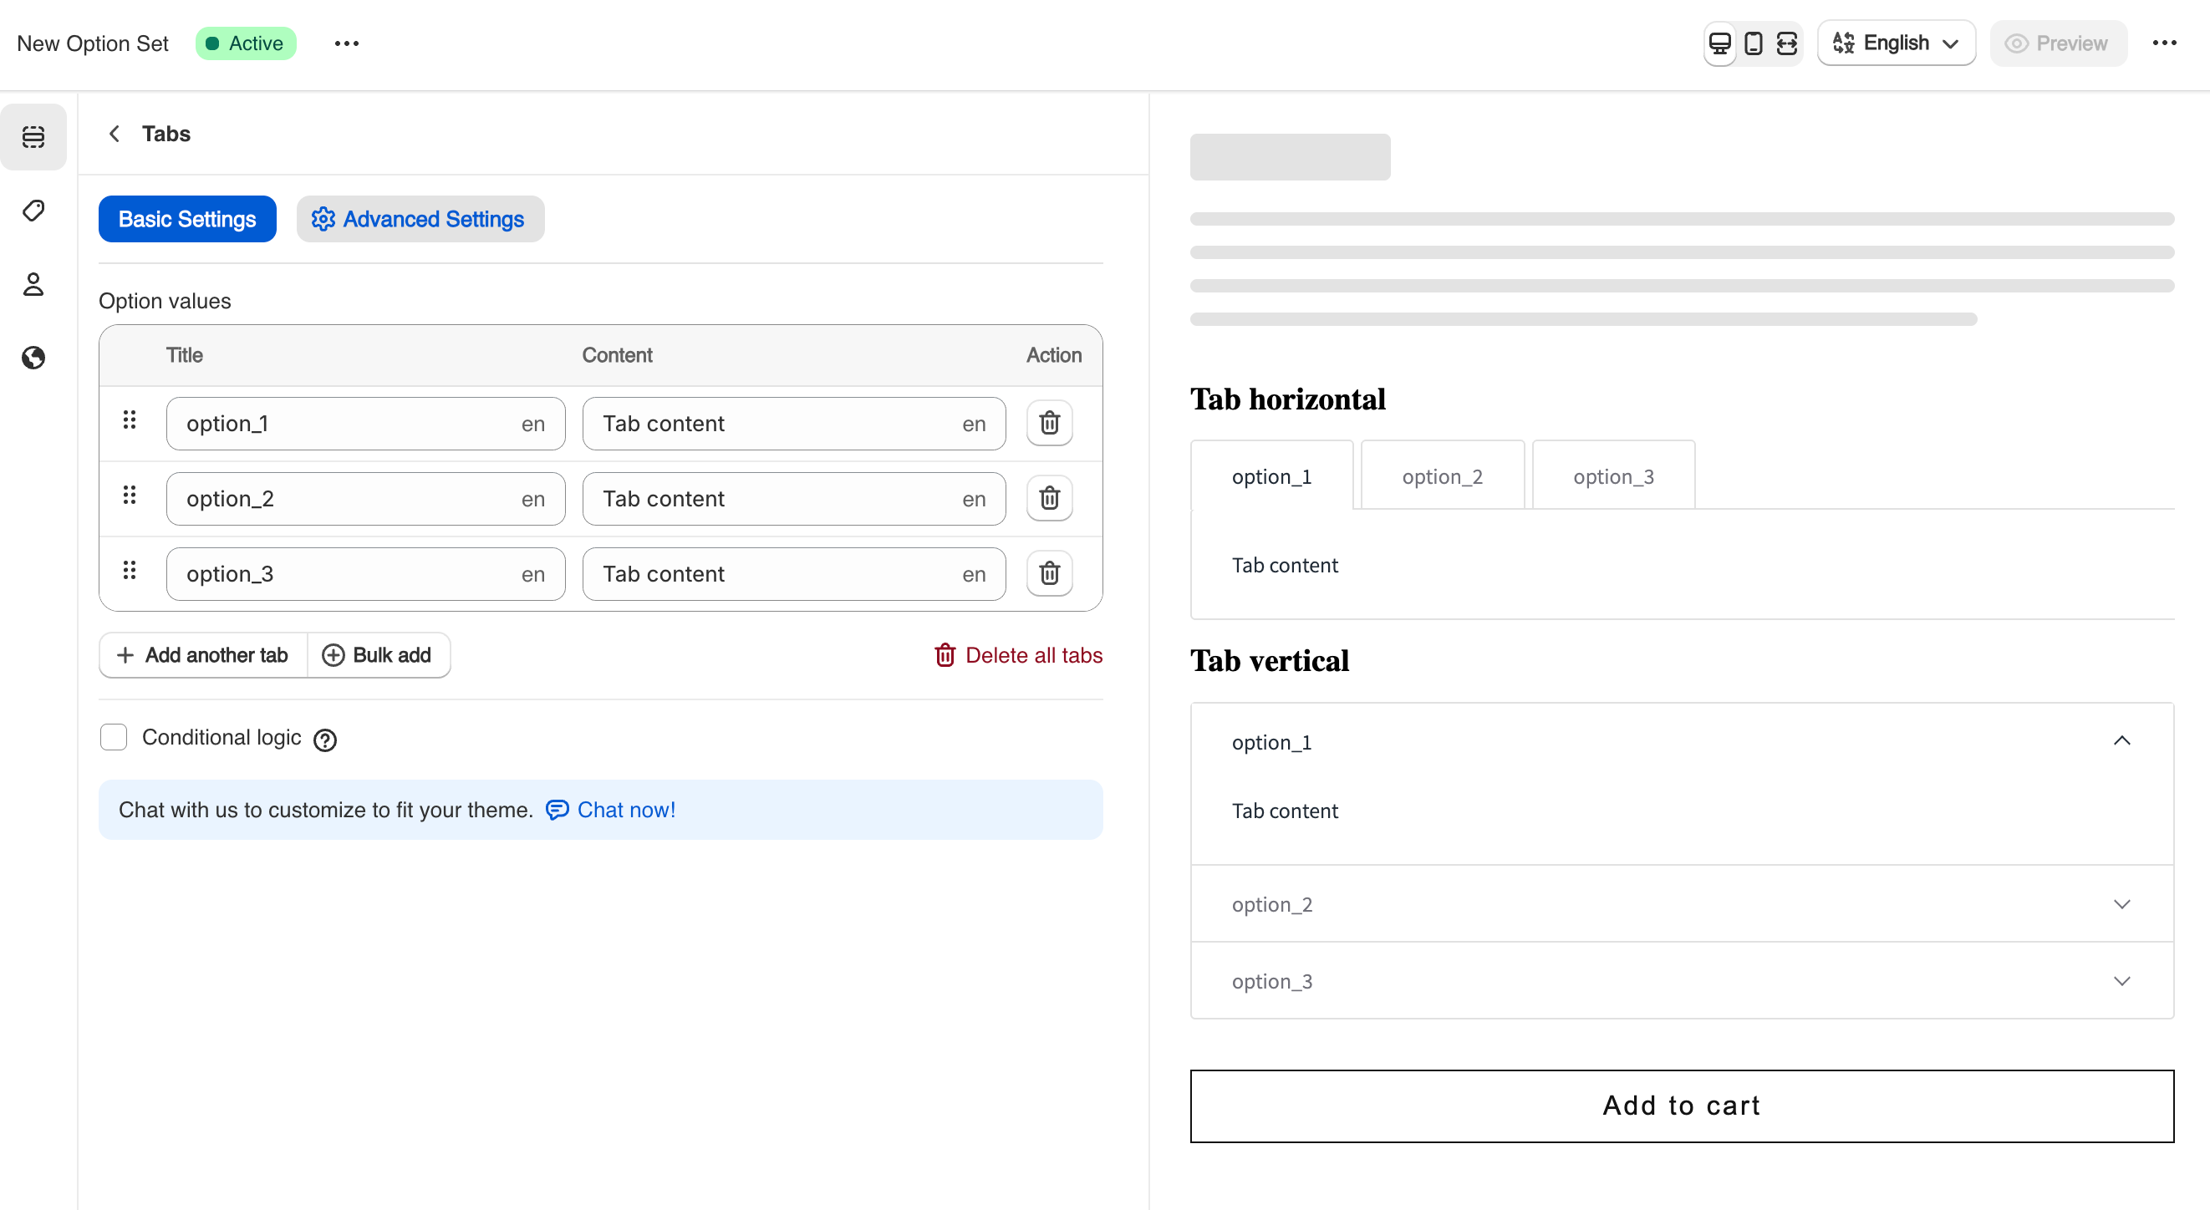Open the customer icon in sidebar

[33, 284]
